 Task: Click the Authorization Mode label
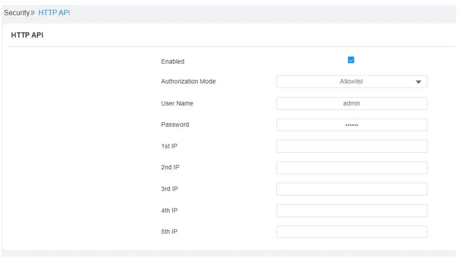[x=188, y=81]
